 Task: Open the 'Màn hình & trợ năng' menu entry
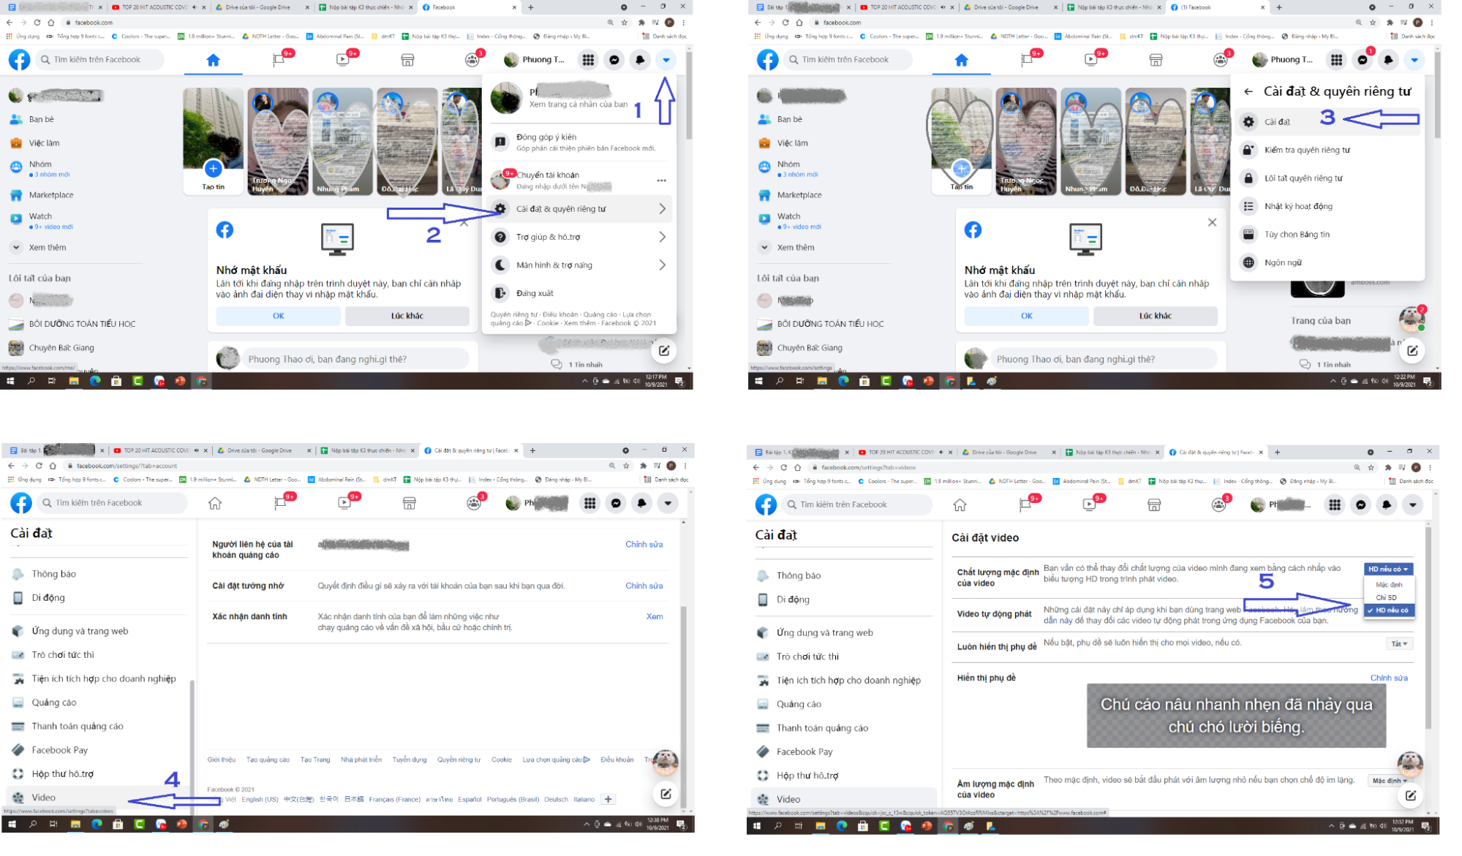(579, 265)
